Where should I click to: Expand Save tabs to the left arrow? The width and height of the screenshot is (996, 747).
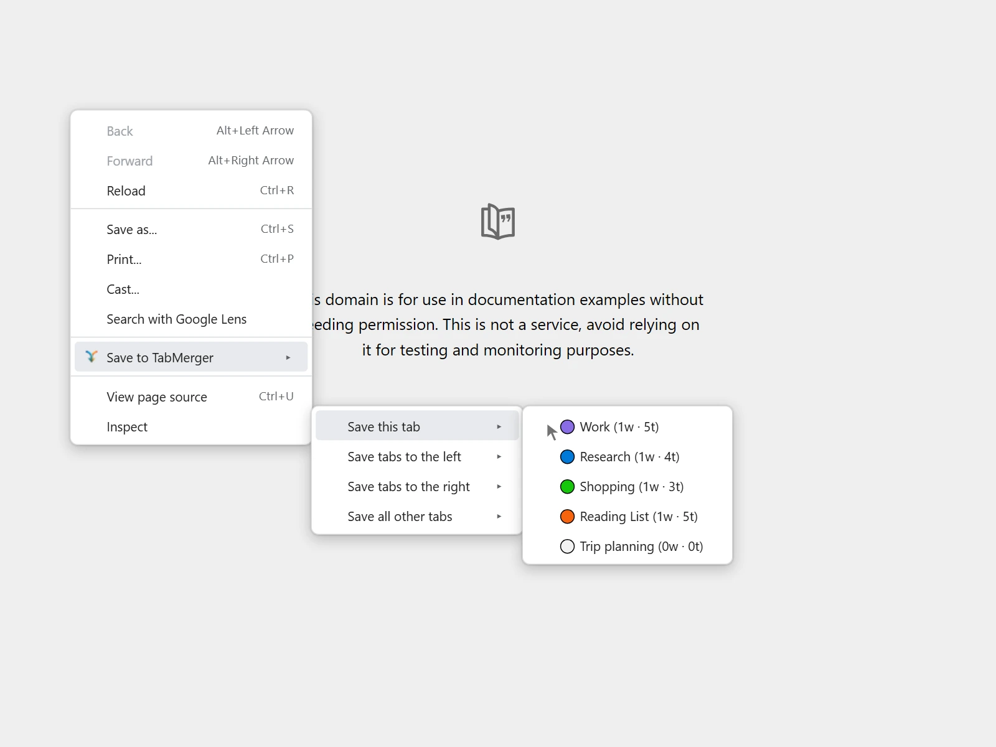pos(499,457)
